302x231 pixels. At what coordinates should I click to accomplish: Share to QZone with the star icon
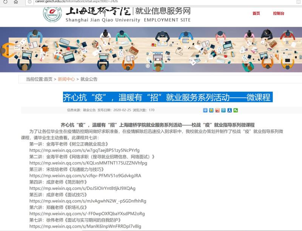tap(211, 110)
